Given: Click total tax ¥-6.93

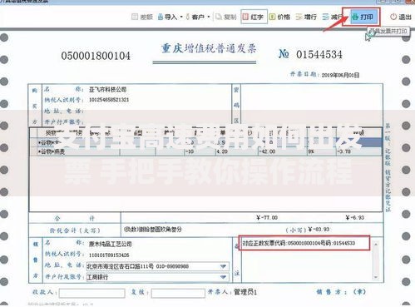Looking at the screenshot, I should (x=354, y=218).
